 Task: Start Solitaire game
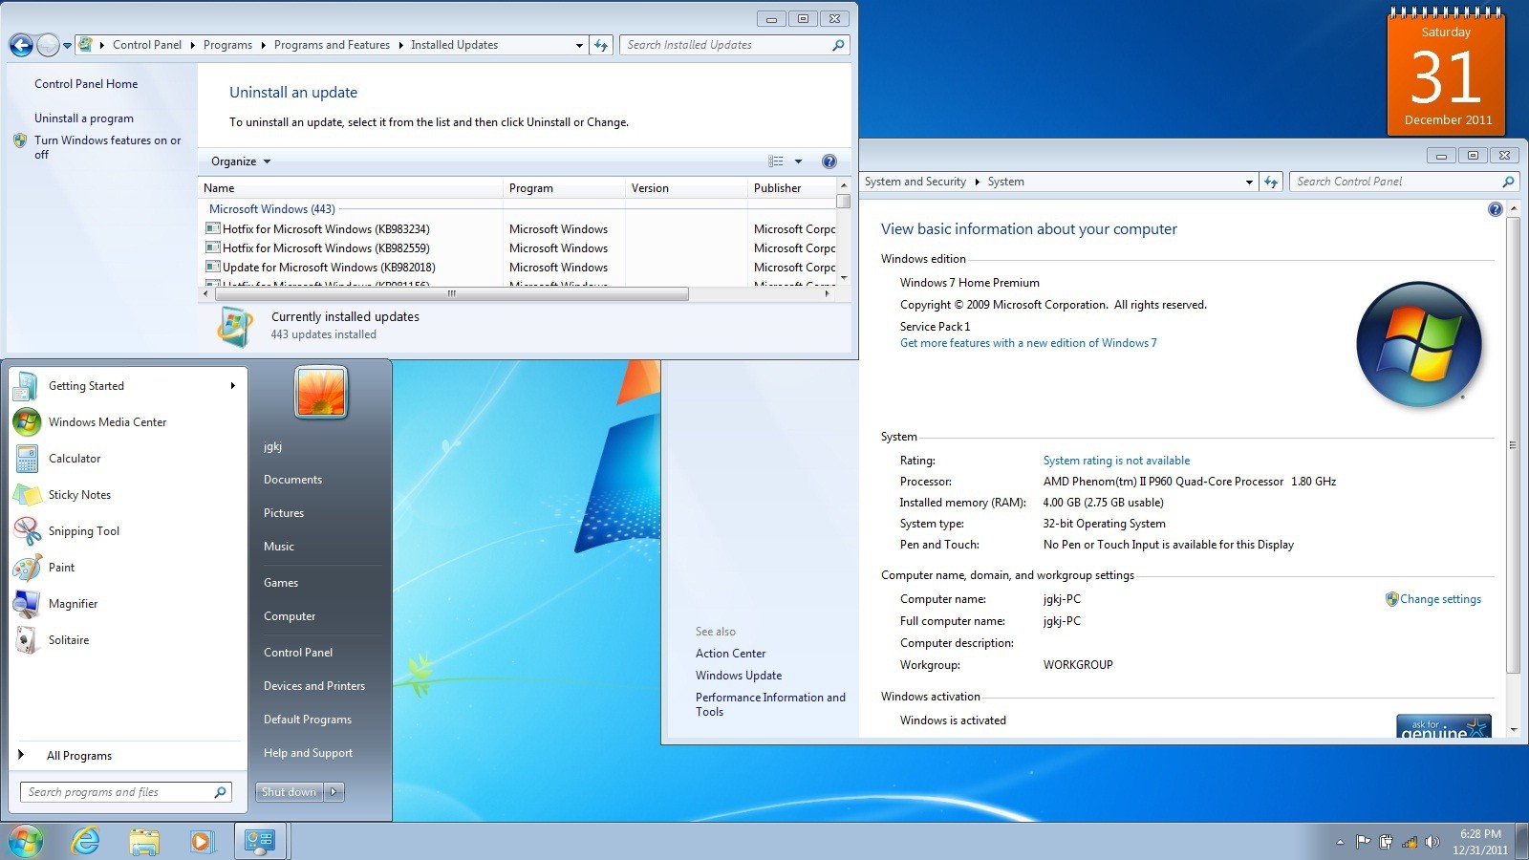pyautogui.click(x=127, y=640)
